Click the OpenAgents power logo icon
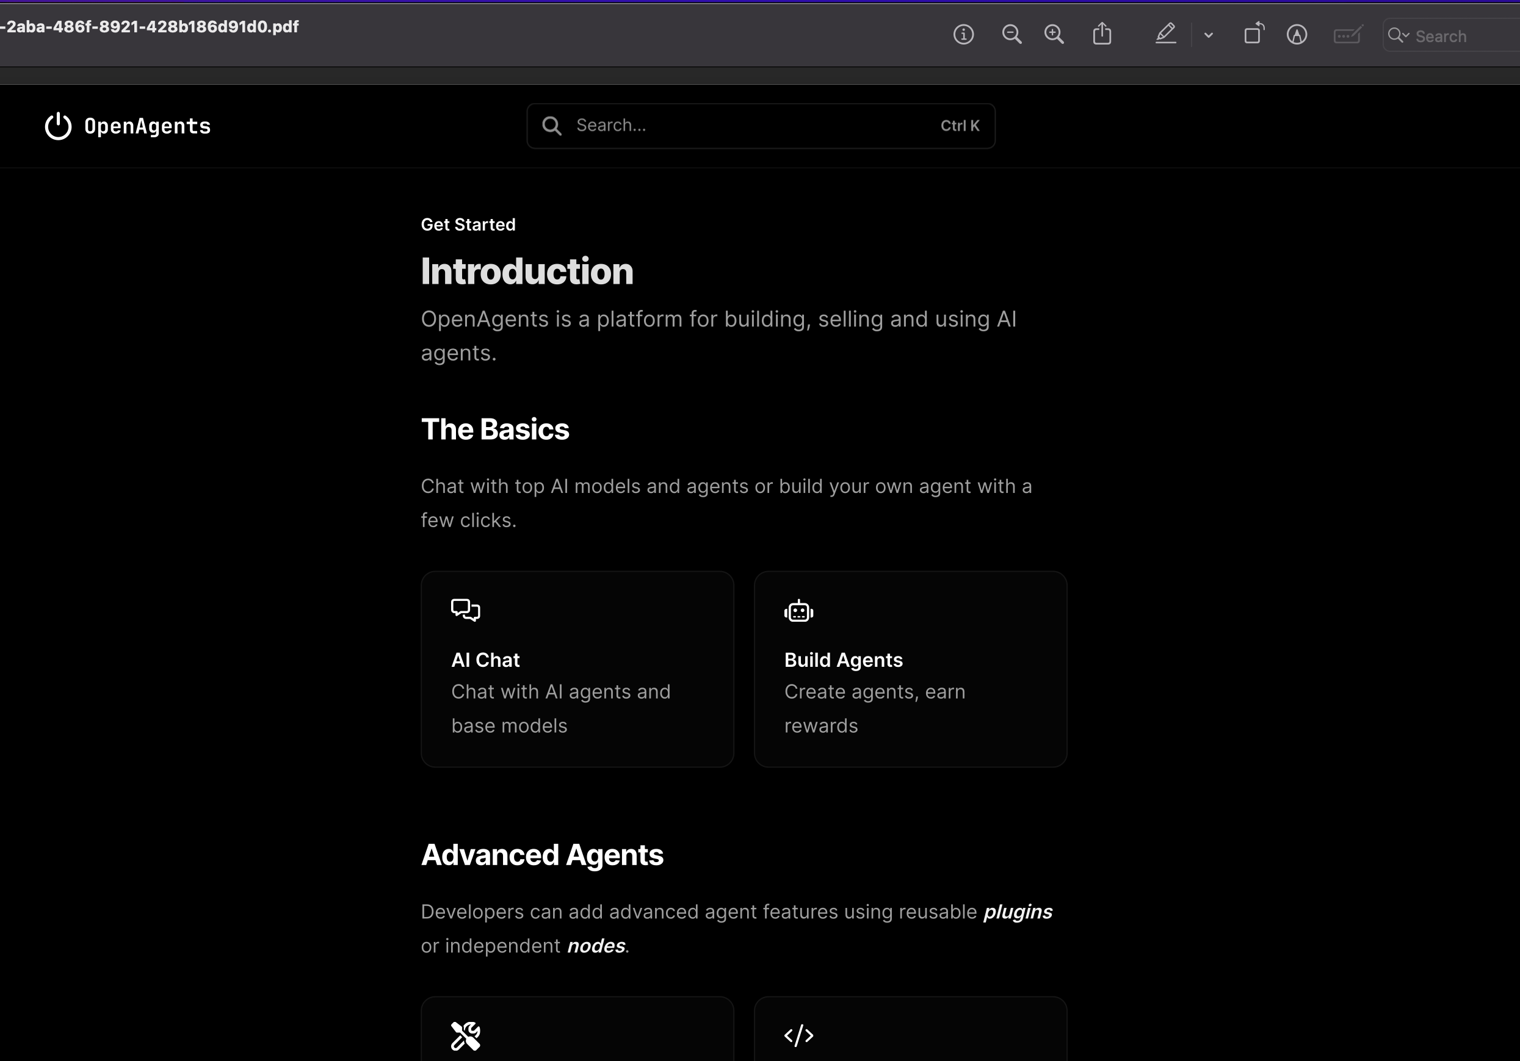Screen dimensions: 1520x1061 [x=58, y=126]
